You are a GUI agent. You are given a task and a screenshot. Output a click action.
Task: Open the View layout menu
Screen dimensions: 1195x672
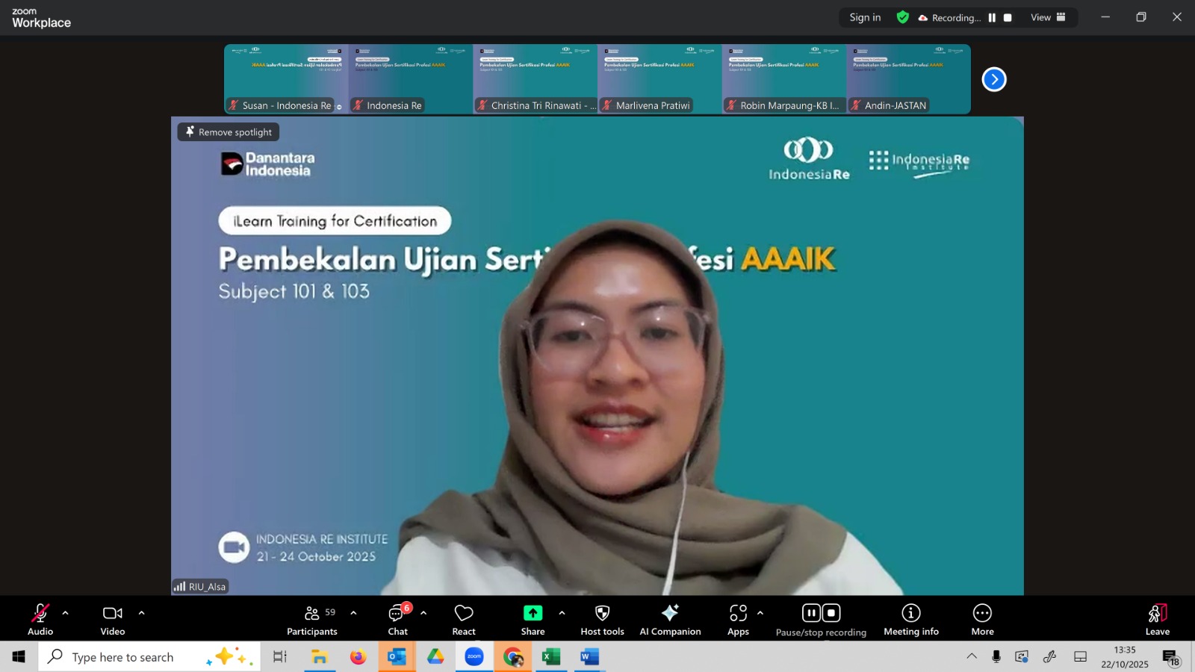(1048, 18)
